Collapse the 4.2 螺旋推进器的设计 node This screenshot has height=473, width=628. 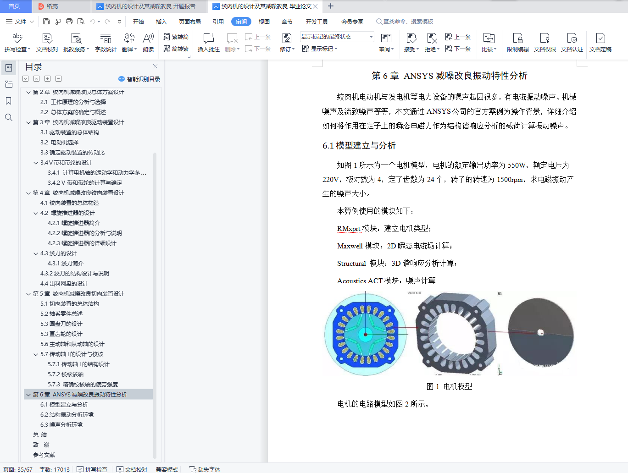(x=36, y=213)
